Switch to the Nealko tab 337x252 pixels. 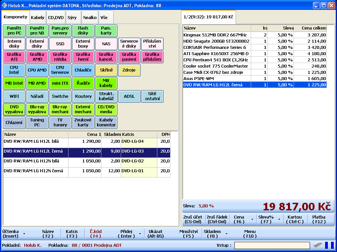90,18
